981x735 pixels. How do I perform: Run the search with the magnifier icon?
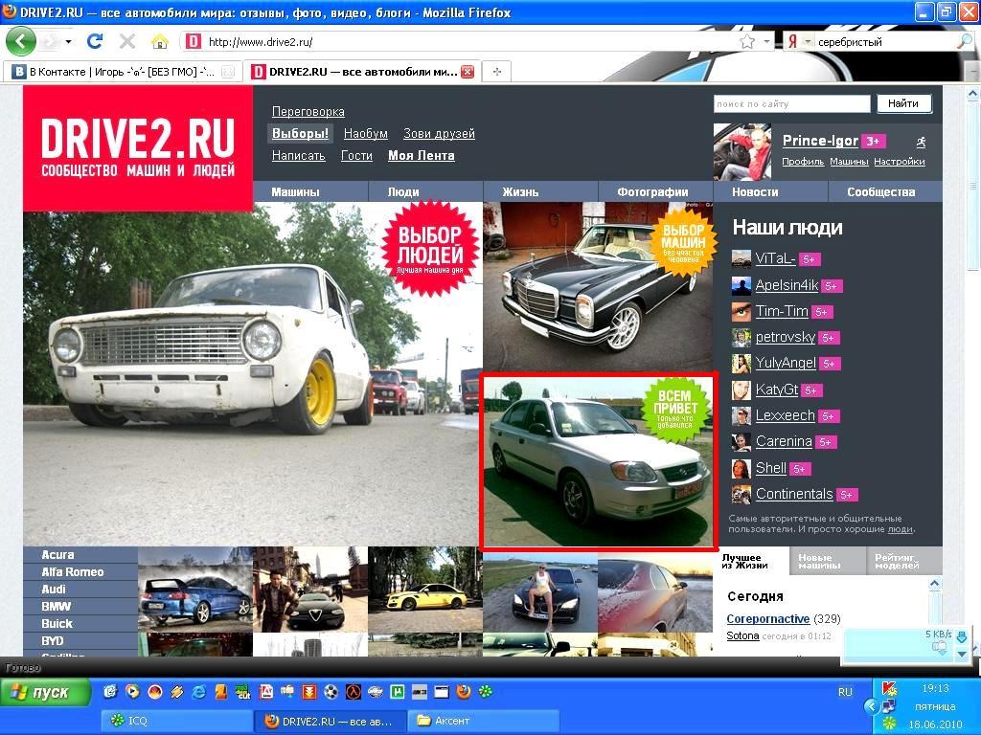(x=965, y=42)
